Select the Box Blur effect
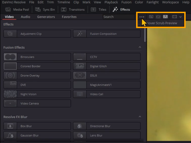 click(x=37, y=126)
